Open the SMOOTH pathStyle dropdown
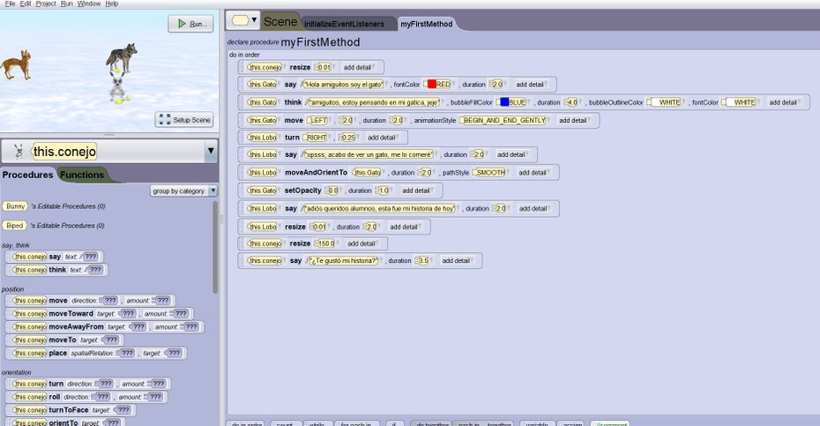The height and width of the screenshot is (426, 820). pyautogui.click(x=489, y=173)
